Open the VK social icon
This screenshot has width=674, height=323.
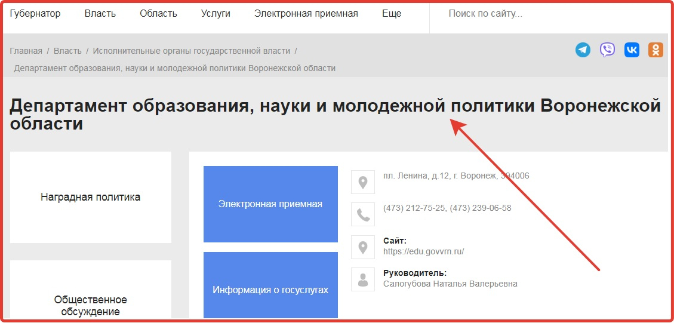[x=632, y=50]
